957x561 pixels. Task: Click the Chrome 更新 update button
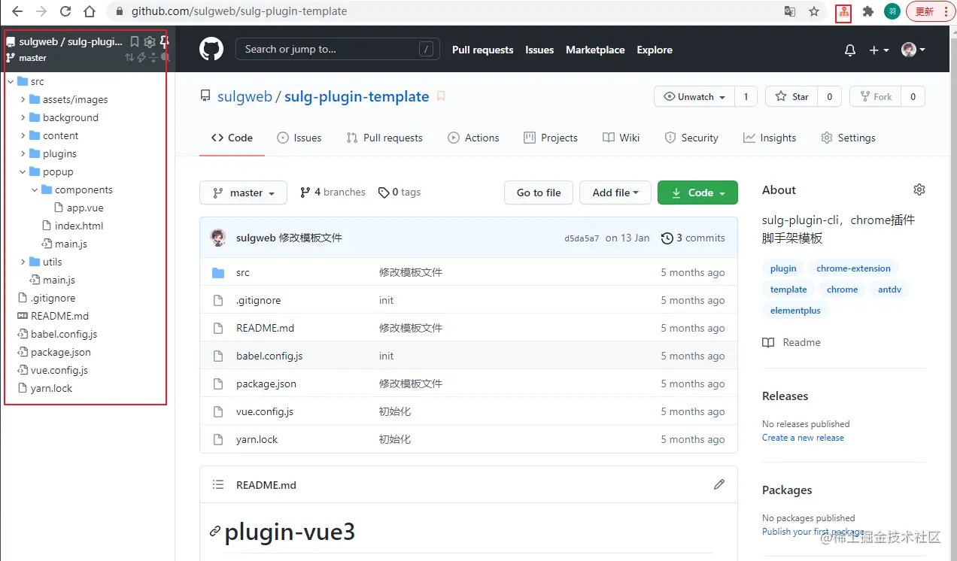tap(930, 12)
